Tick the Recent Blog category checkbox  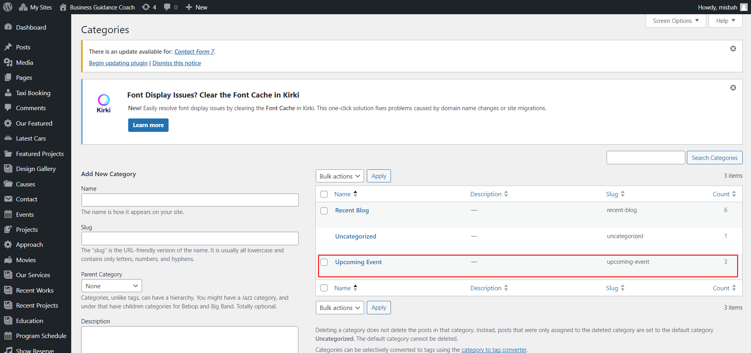[324, 211]
